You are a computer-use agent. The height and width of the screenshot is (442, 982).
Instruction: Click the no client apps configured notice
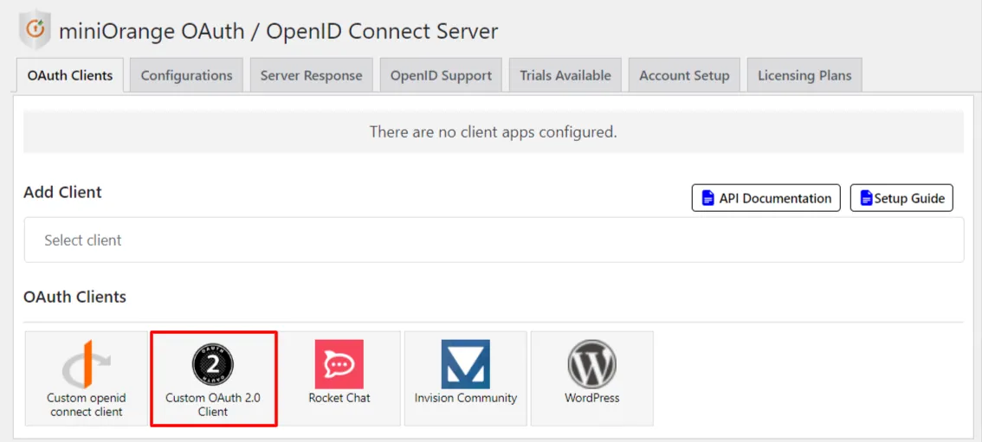point(494,132)
